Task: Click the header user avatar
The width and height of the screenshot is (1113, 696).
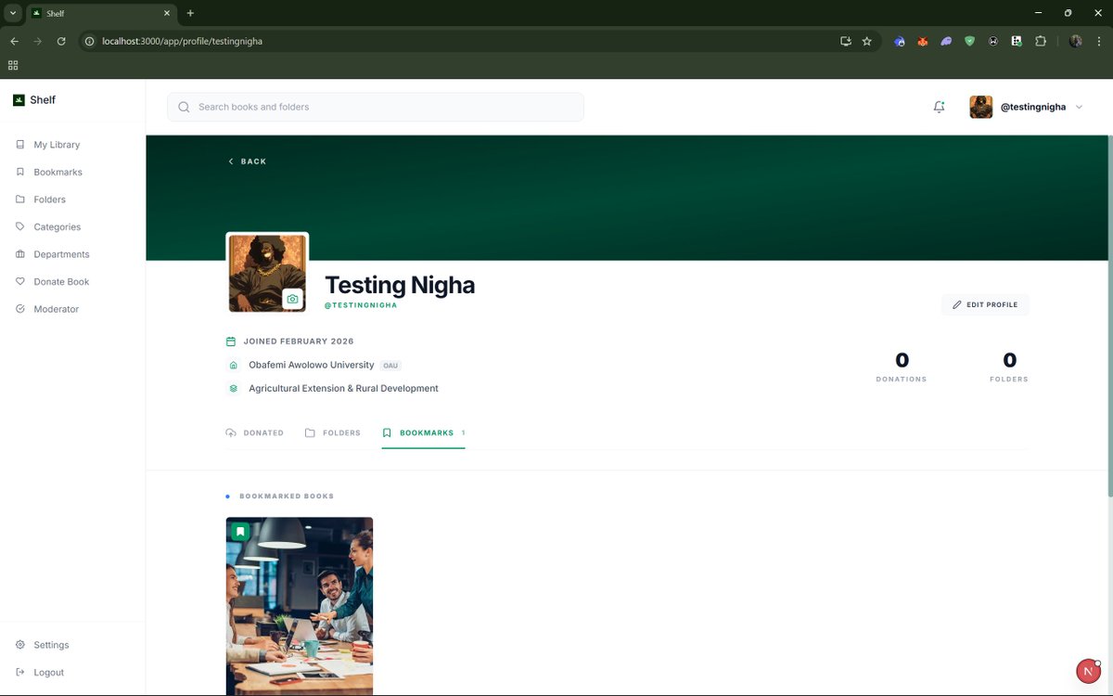Action: pos(981,107)
